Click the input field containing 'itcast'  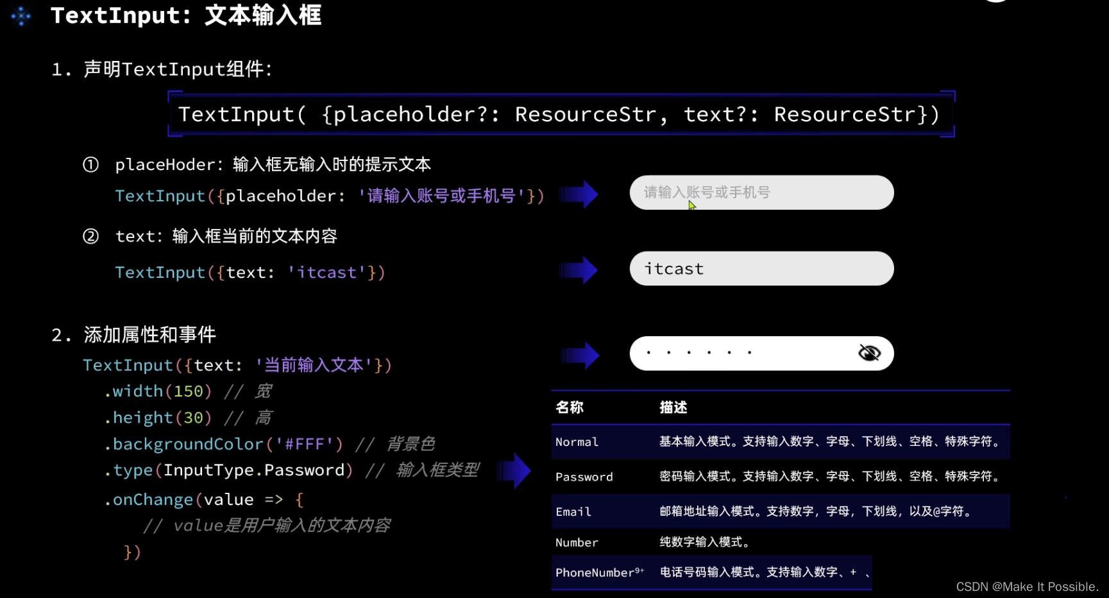(x=761, y=268)
